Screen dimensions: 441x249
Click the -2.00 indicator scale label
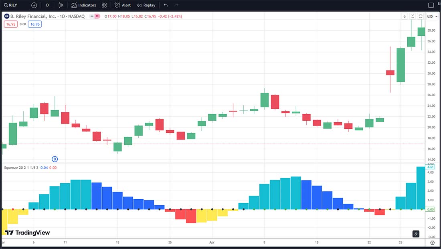(431, 228)
